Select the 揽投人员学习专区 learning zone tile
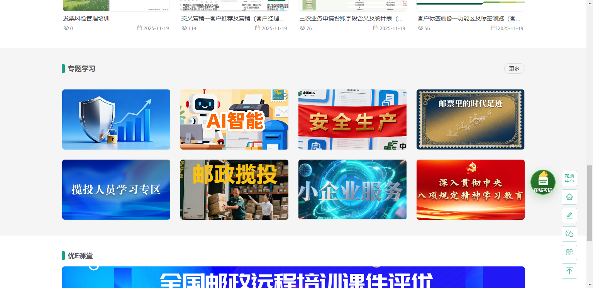The image size is (593, 288). pos(116,189)
